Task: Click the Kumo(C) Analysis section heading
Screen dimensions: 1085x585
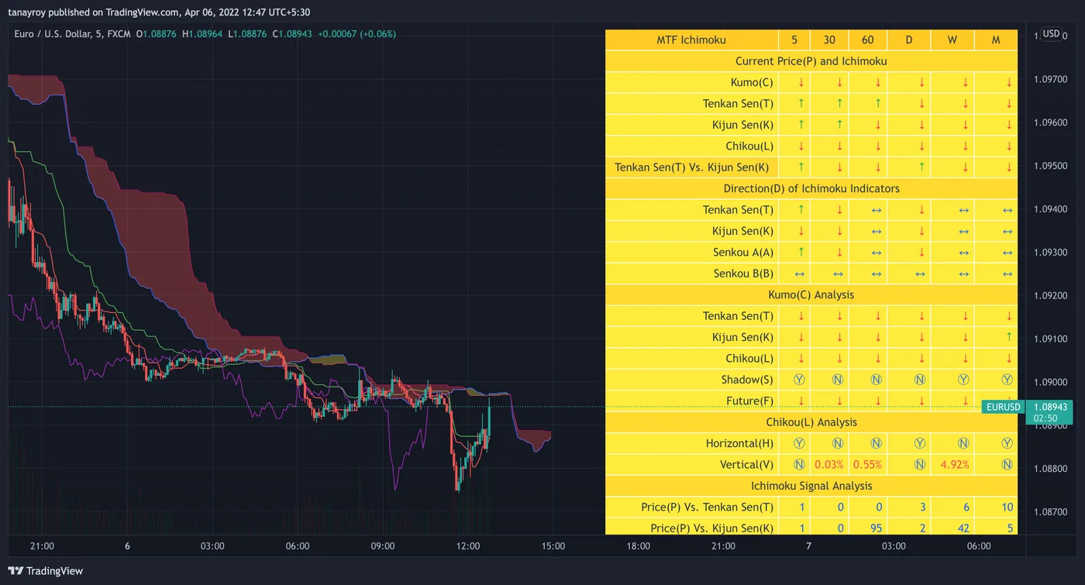Action: click(x=811, y=294)
